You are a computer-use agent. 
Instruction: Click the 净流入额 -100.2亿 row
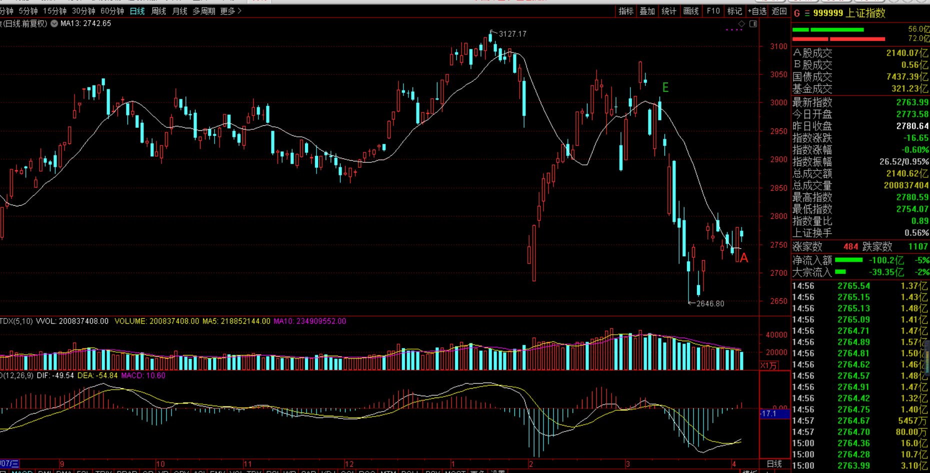[860, 260]
